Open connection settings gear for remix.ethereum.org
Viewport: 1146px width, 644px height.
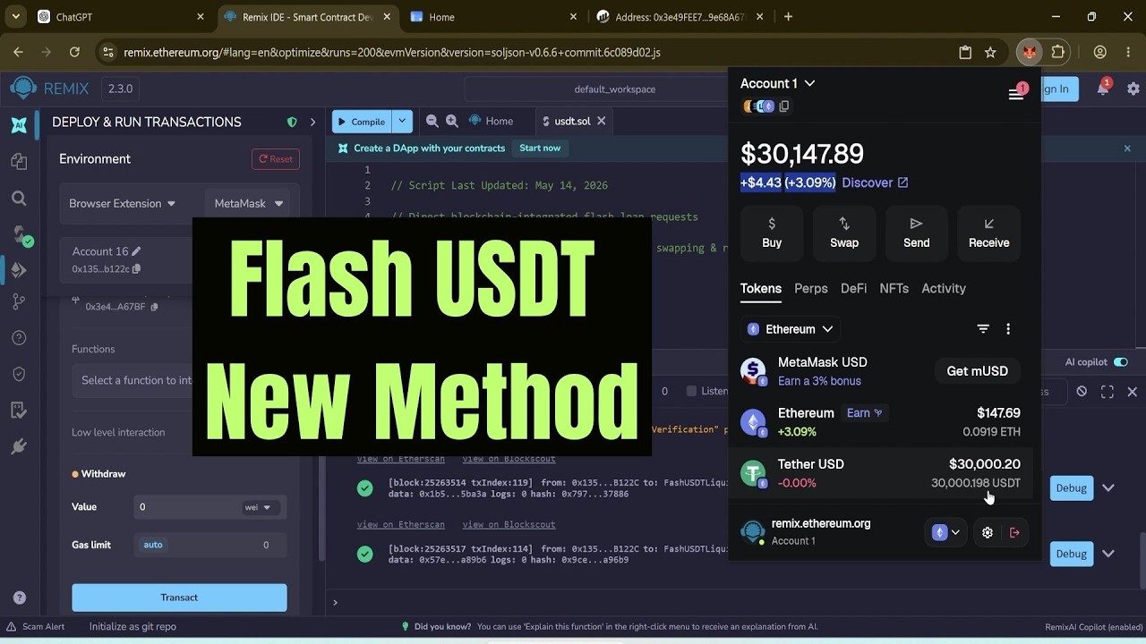click(988, 532)
